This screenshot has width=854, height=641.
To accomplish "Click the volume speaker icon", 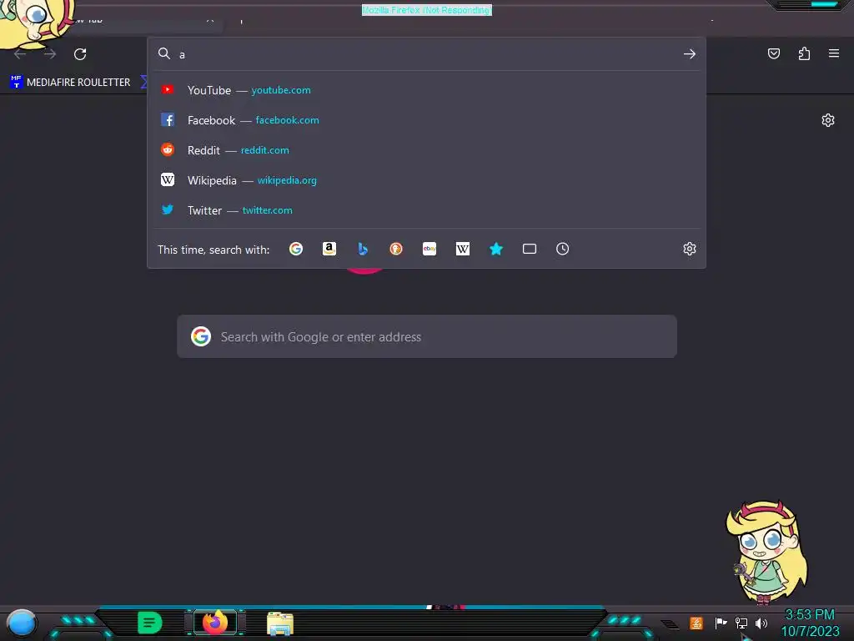I will [x=761, y=623].
